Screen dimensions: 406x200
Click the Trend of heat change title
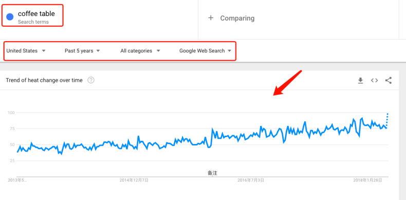point(44,80)
